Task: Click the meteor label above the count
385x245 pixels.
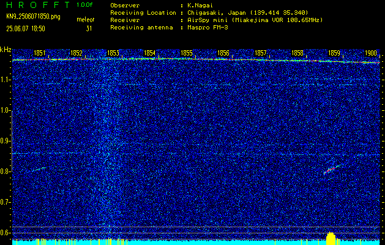Action: (86, 20)
